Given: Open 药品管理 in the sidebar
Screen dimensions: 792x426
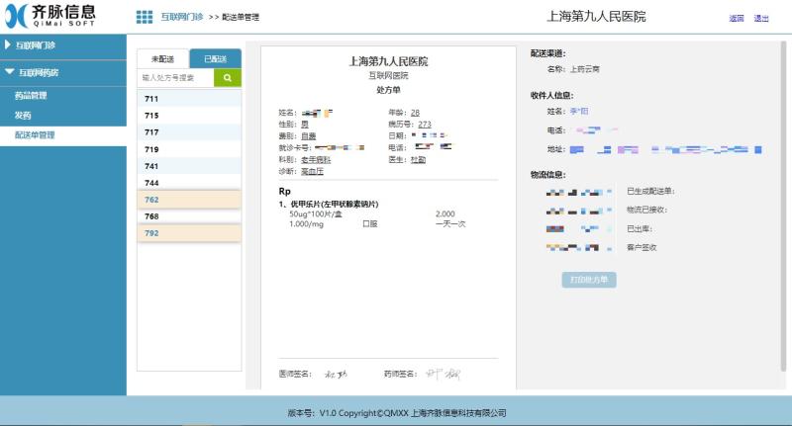Looking at the screenshot, I should click(31, 96).
